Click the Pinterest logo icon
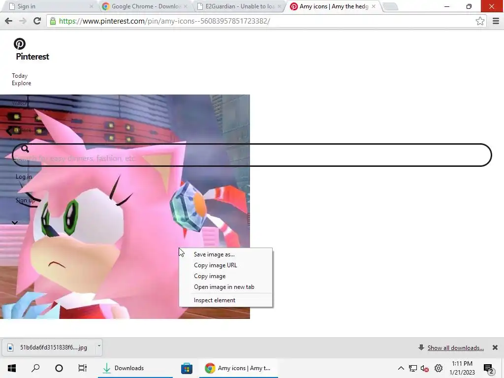 [20, 44]
